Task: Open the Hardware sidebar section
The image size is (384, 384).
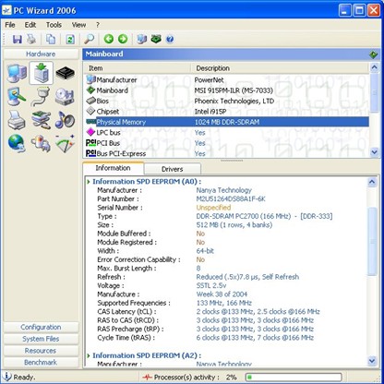Action: (x=41, y=54)
